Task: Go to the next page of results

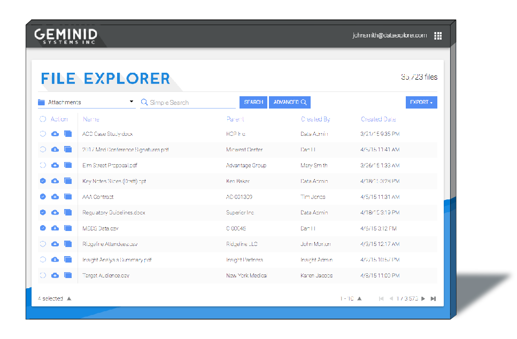Action: (x=422, y=299)
